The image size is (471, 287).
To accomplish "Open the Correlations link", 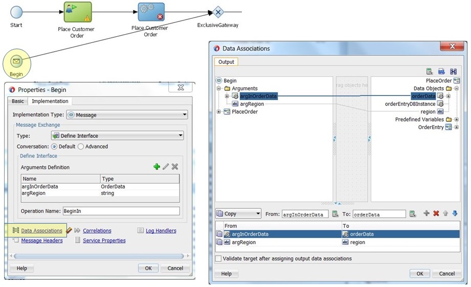I will coord(97,231).
